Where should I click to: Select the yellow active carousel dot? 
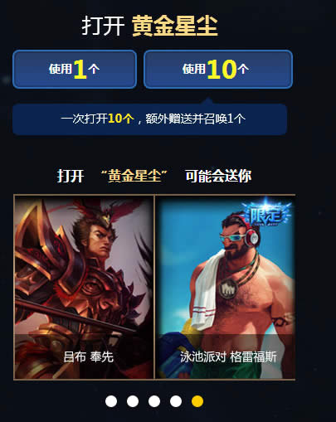pyautogui.click(x=197, y=401)
